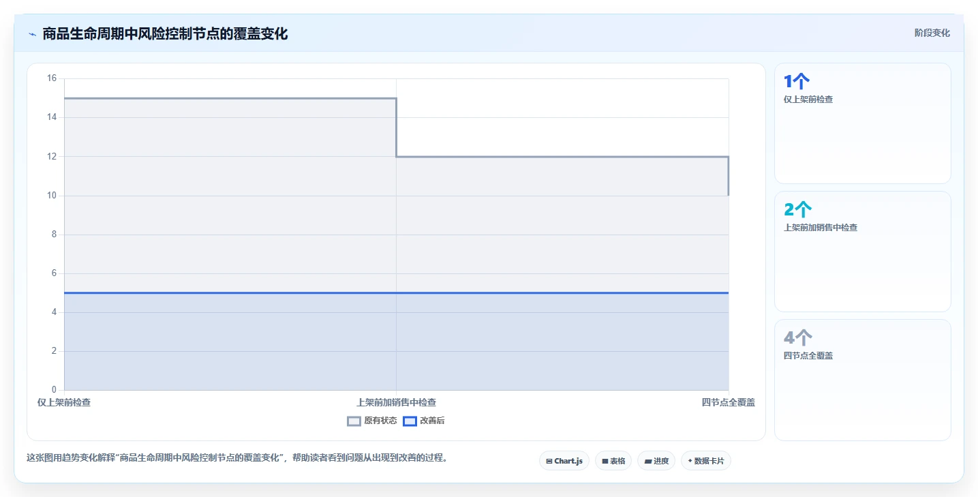Click the 表格 tag button

(613, 461)
